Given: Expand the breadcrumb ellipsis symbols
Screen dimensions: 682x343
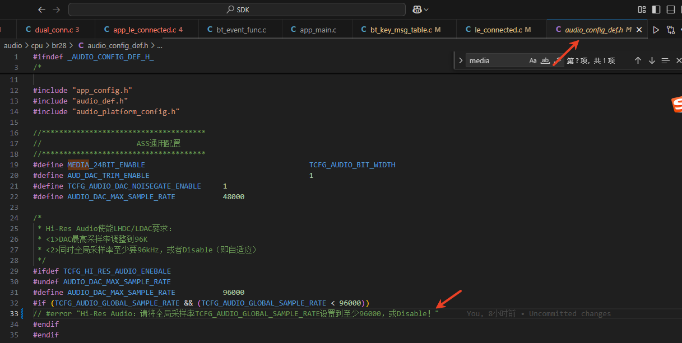Looking at the screenshot, I should [x=159, y=45].
